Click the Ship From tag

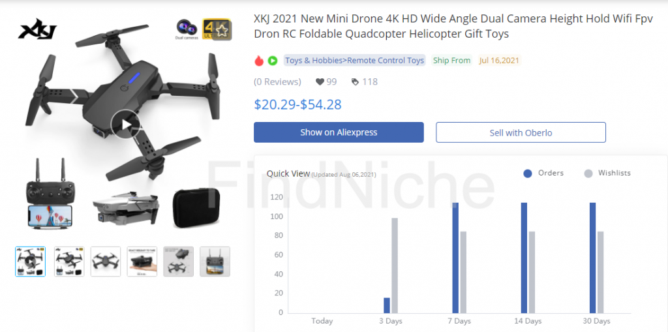click(x=451, y=61)
